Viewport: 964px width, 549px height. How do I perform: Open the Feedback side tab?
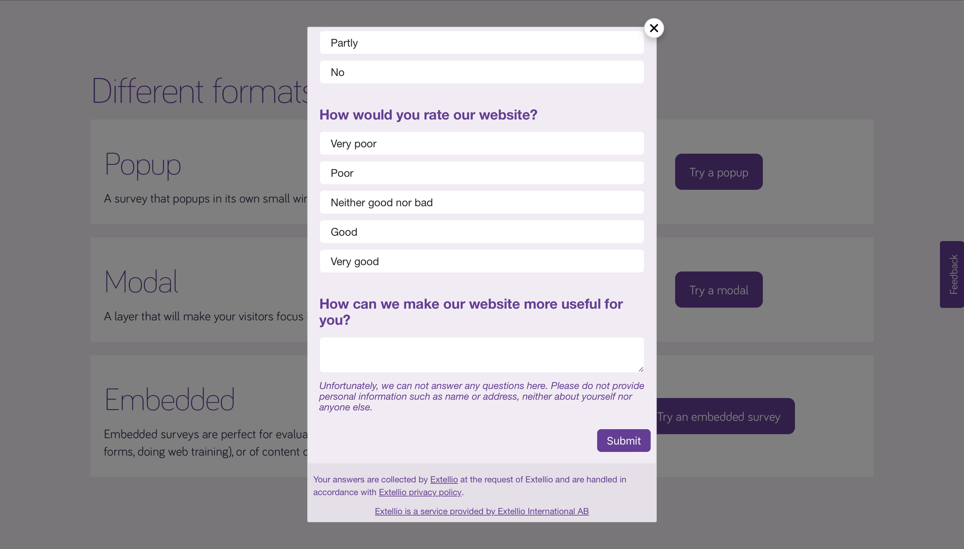pos(953,274)
